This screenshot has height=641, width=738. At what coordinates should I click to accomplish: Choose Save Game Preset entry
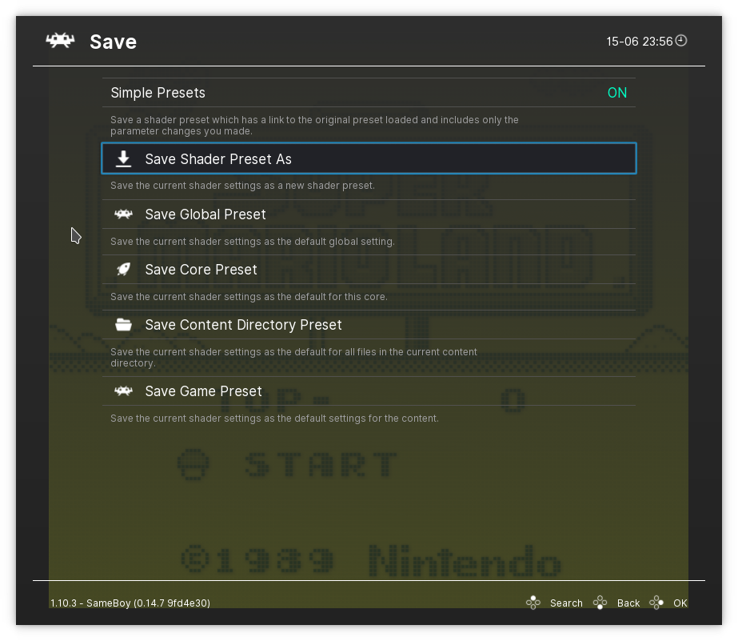coord(204,391)
